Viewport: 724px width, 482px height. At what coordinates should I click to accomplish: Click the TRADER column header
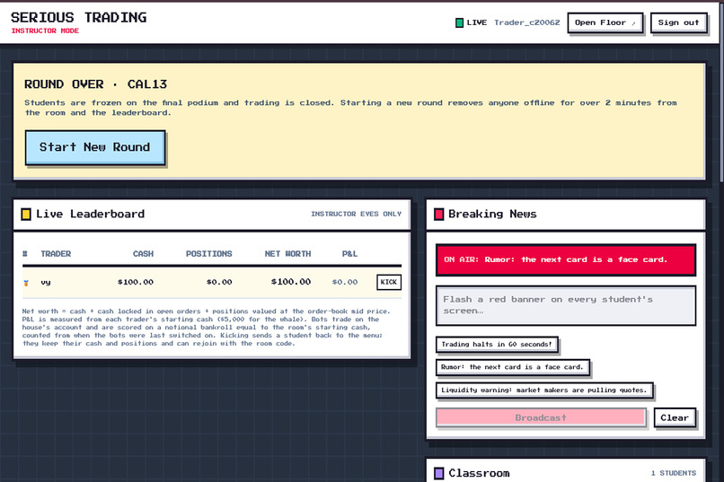pos(56,254)
